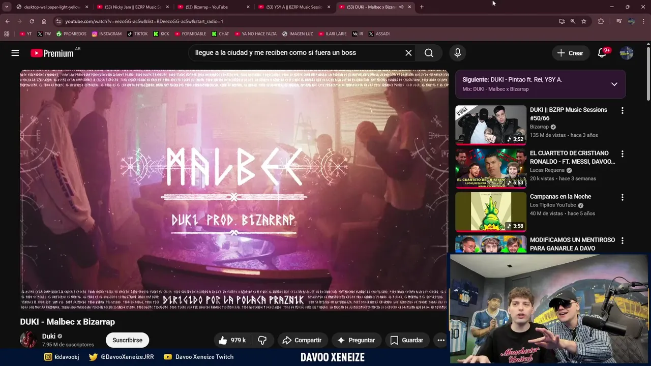Open more actions three-dot menu

441,340
